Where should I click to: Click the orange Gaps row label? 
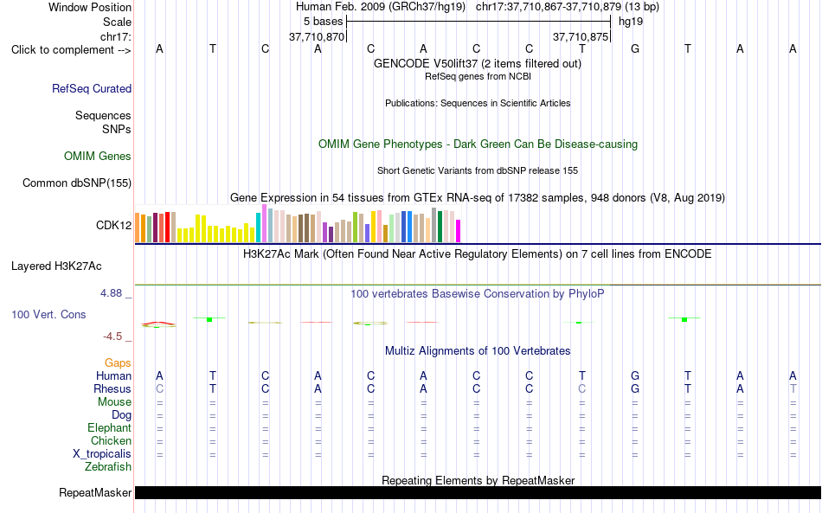click(118, 362)
